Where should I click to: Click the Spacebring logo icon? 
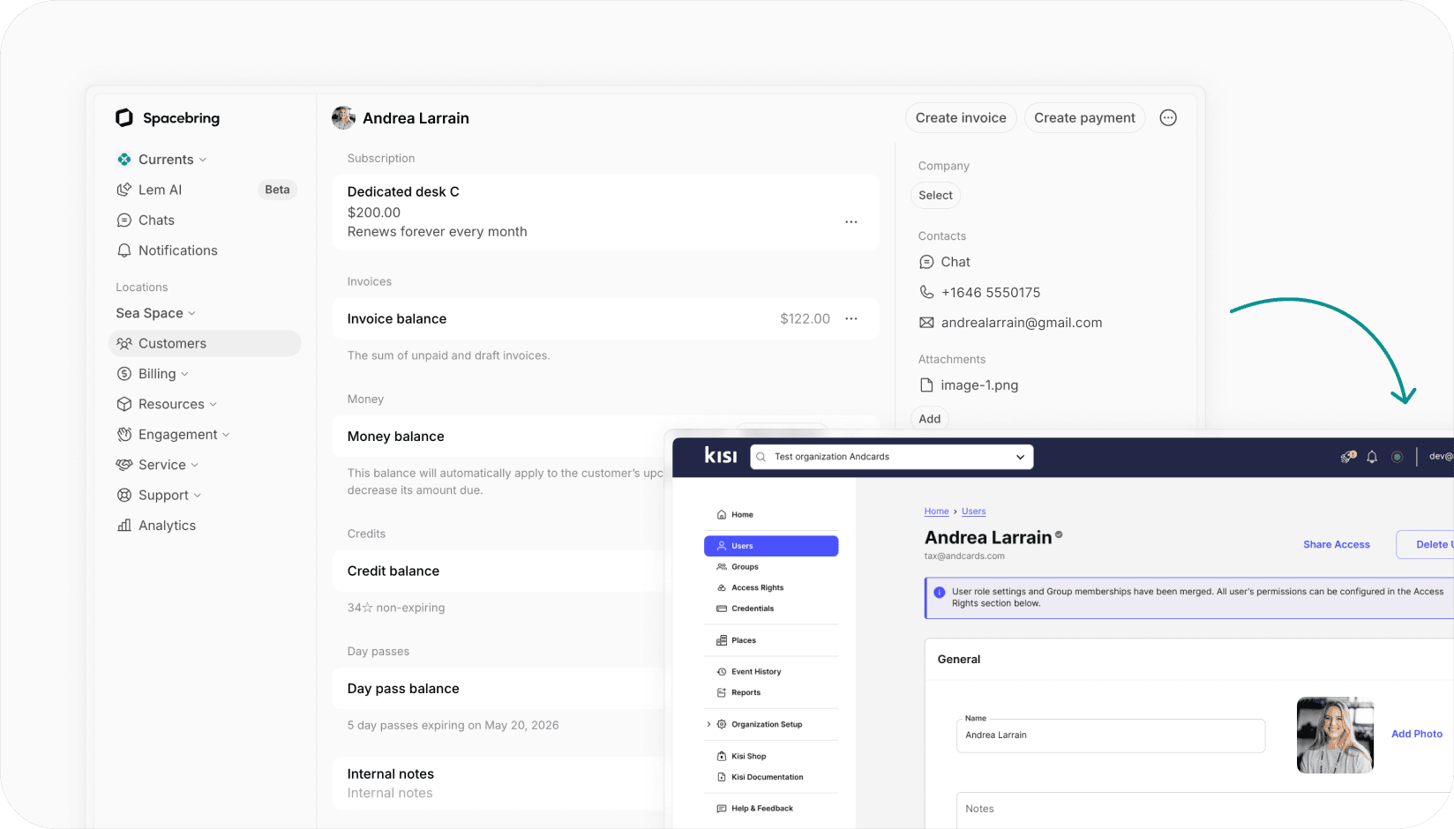(124, 118)
